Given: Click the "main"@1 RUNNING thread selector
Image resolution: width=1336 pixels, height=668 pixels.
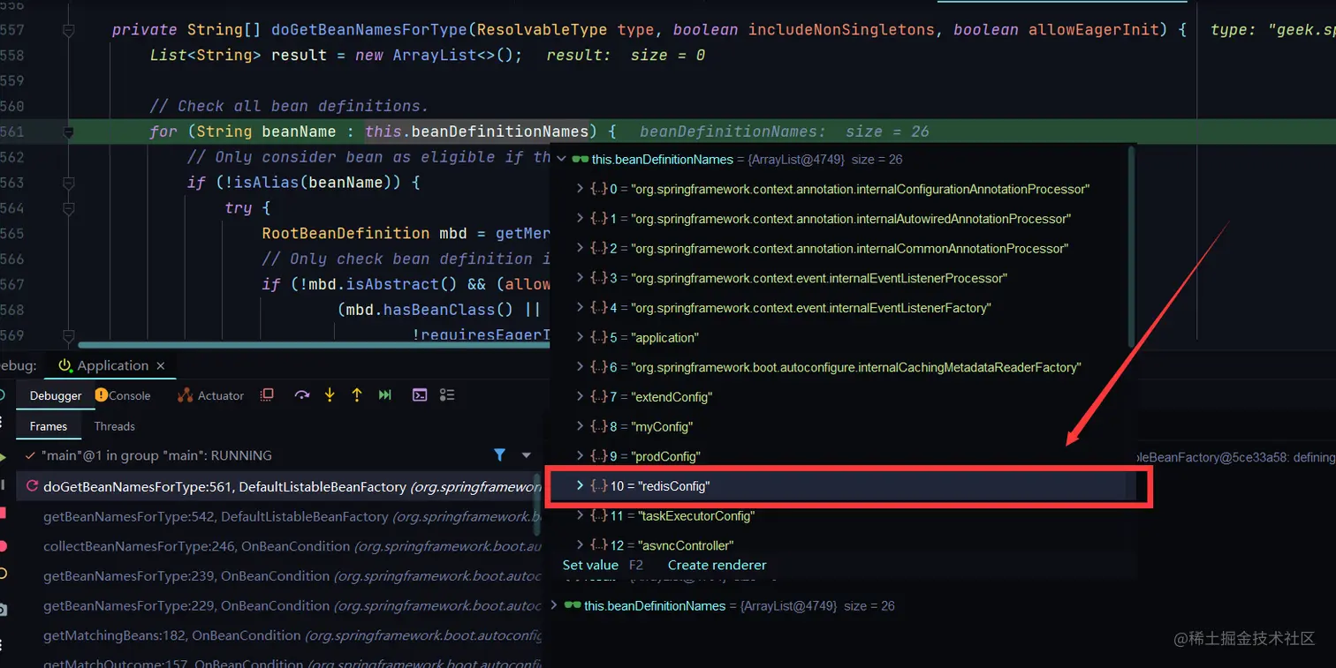Looking at the screenshot, I should coord(277,455).
